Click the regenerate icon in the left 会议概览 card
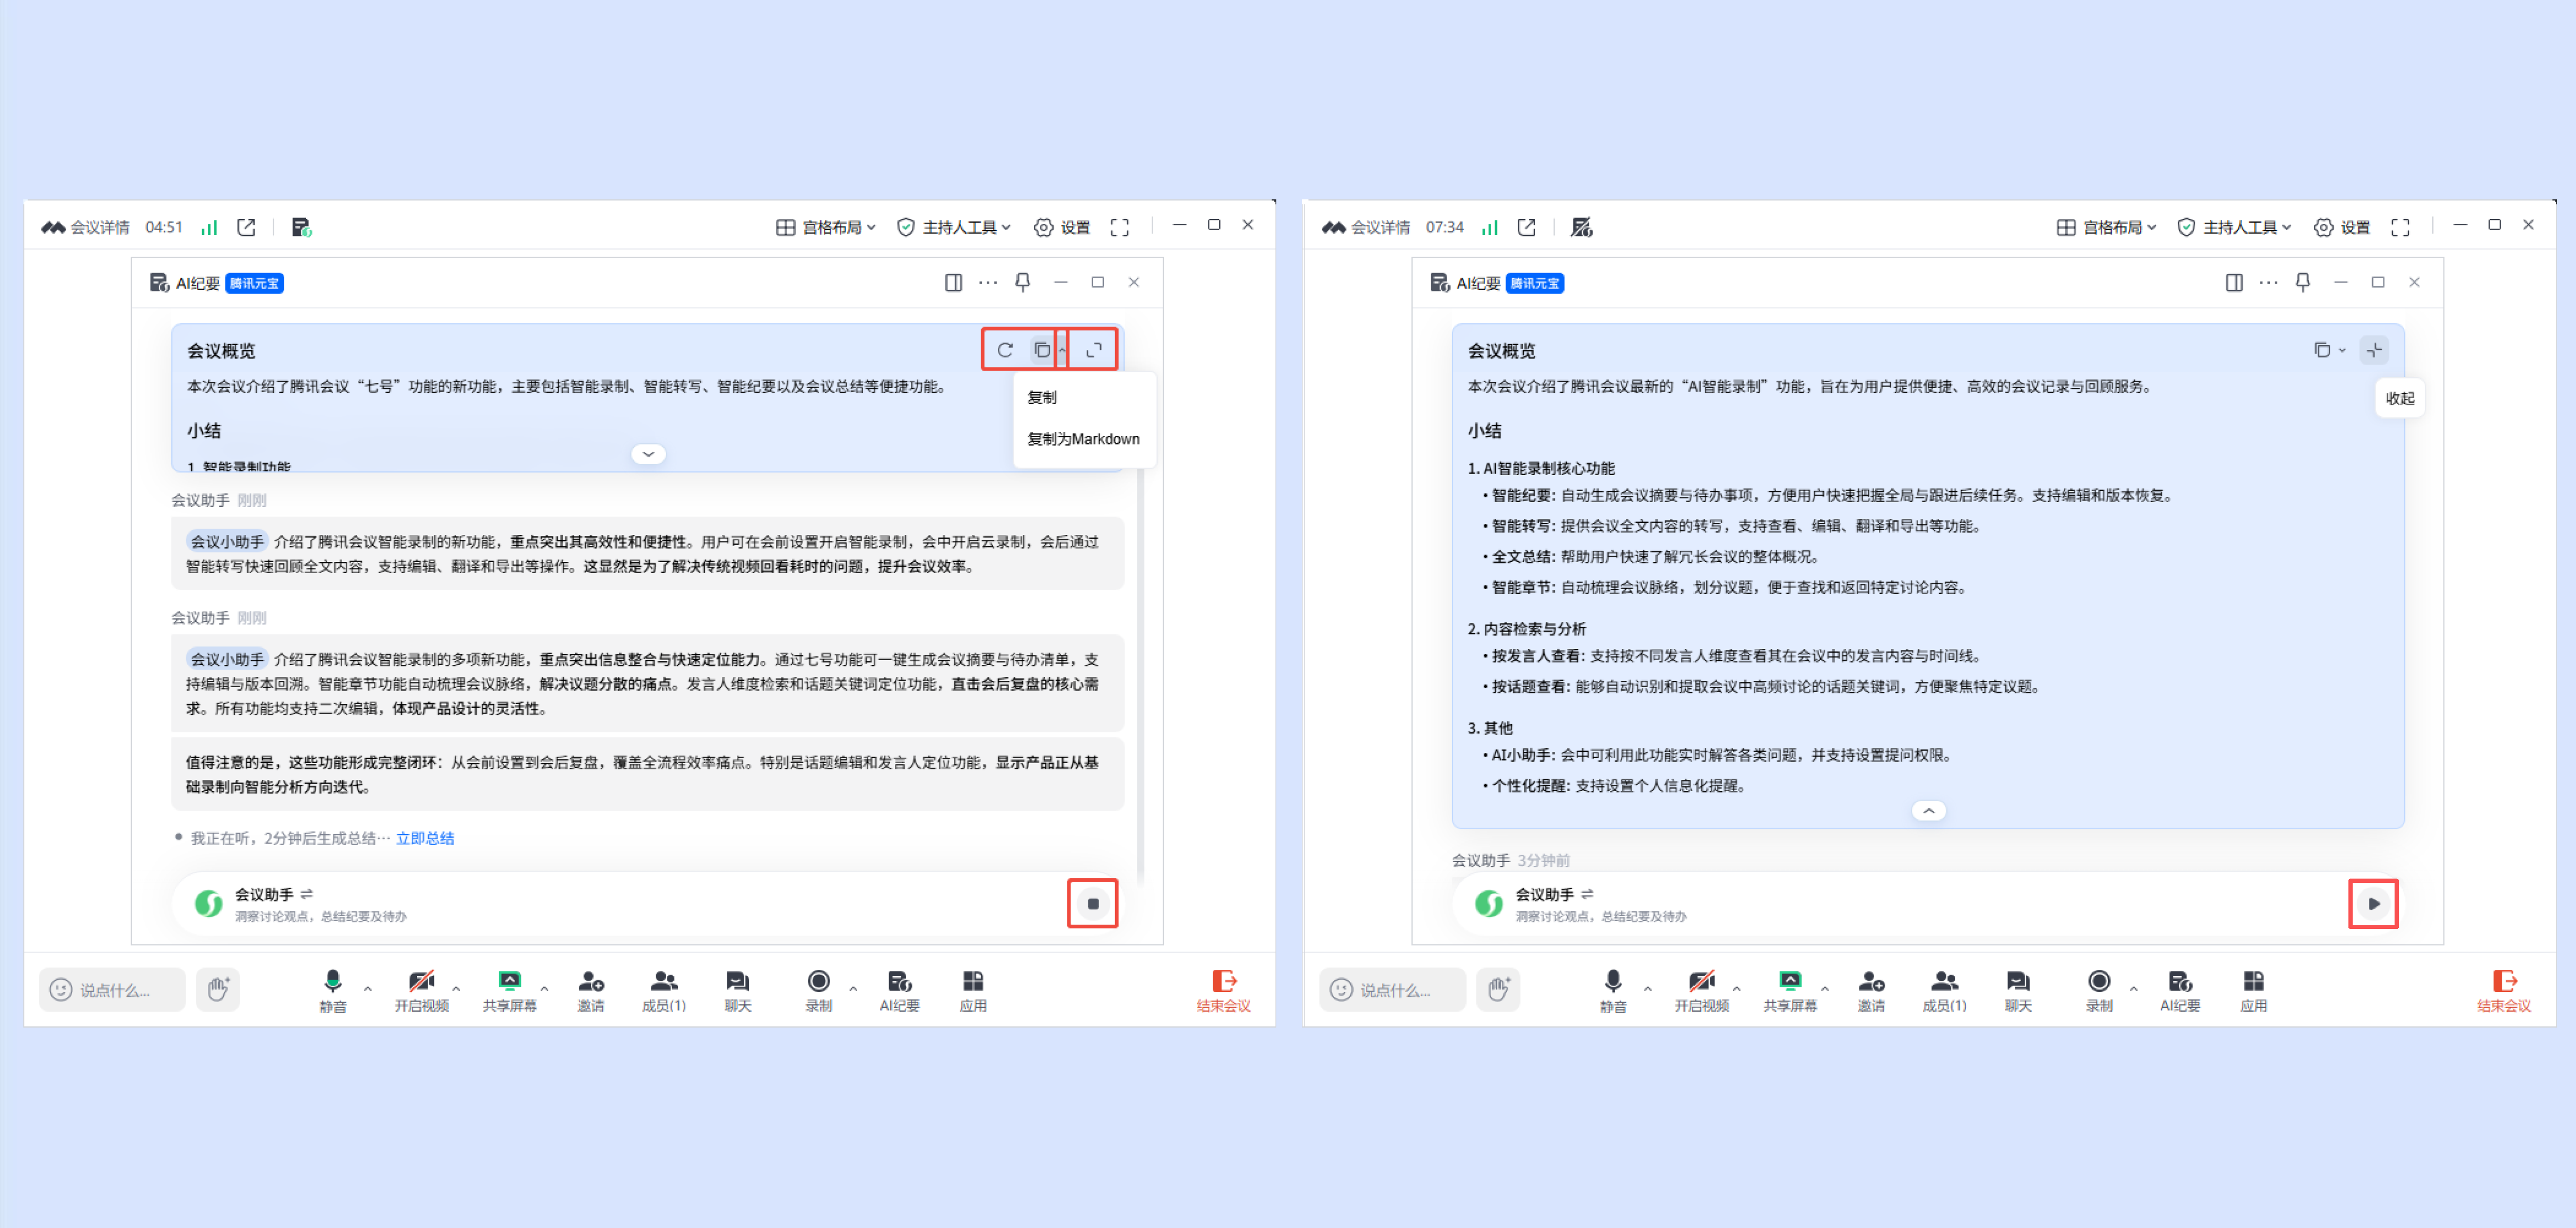 (1004, 350)
